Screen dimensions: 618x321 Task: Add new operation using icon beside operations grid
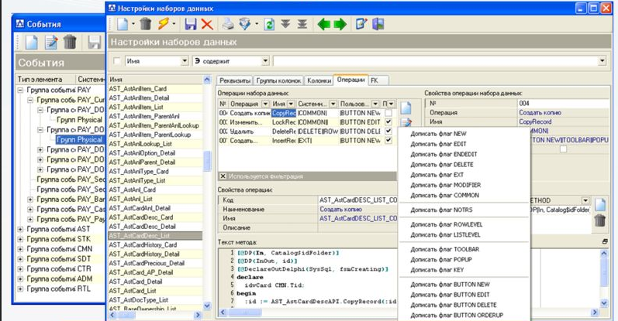[x=406, y=108]
